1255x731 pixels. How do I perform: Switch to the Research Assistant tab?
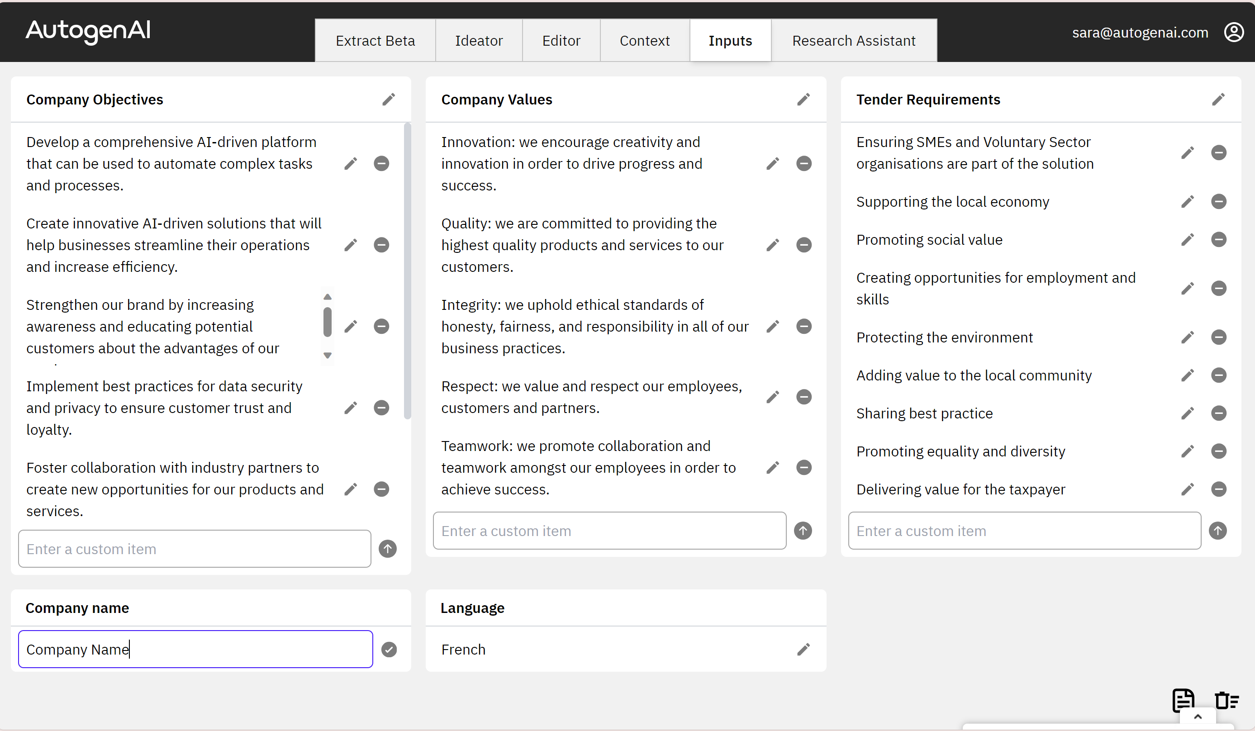point(854,40)
